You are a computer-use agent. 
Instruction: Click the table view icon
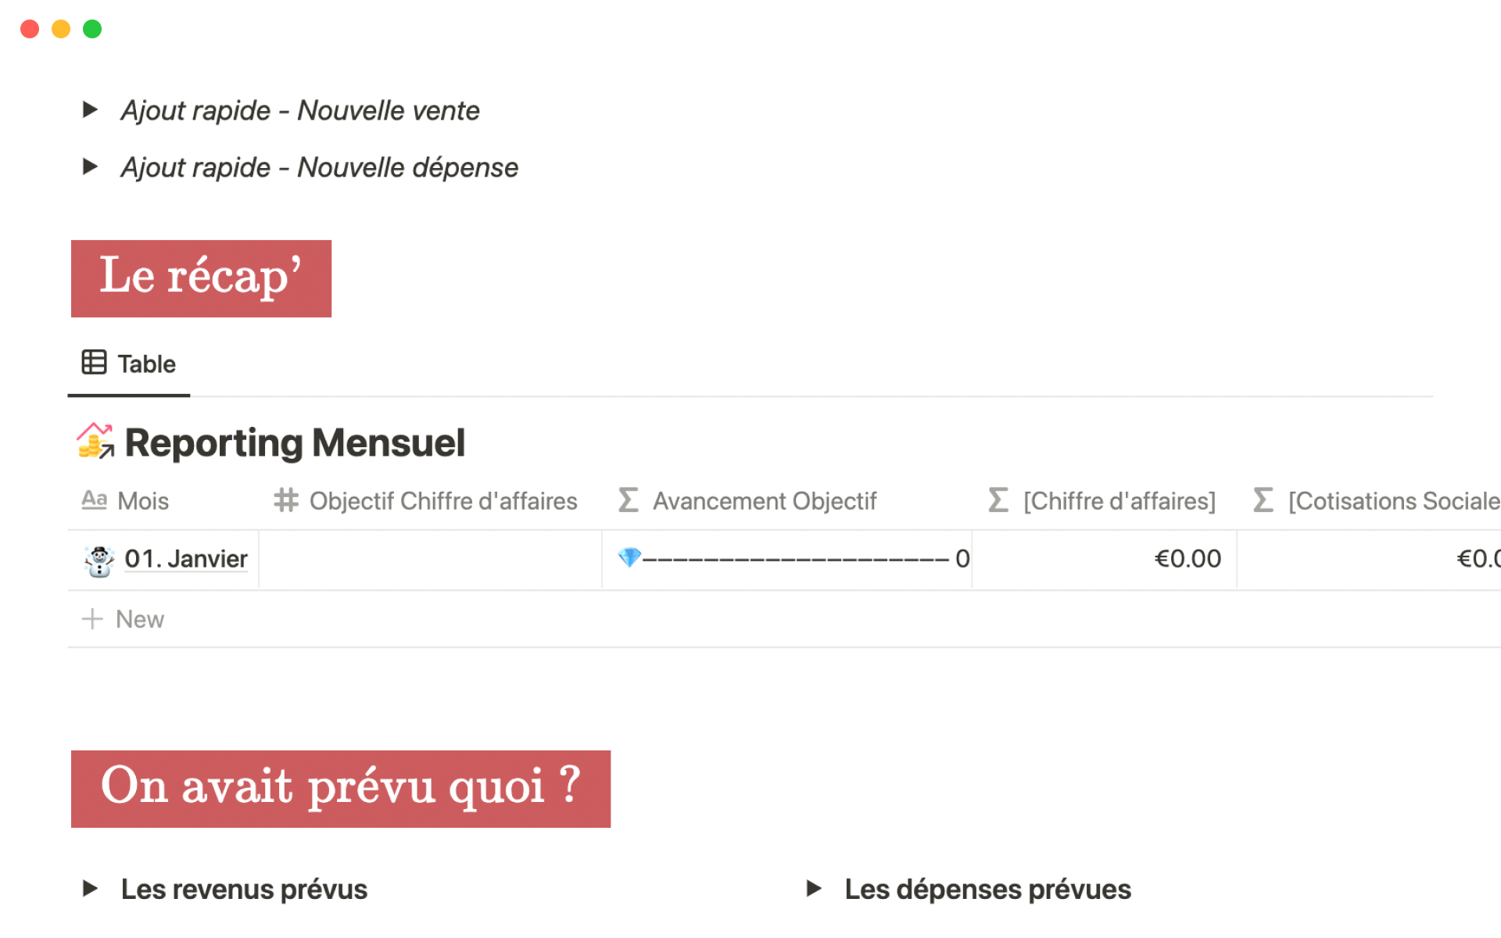(94, 363)
